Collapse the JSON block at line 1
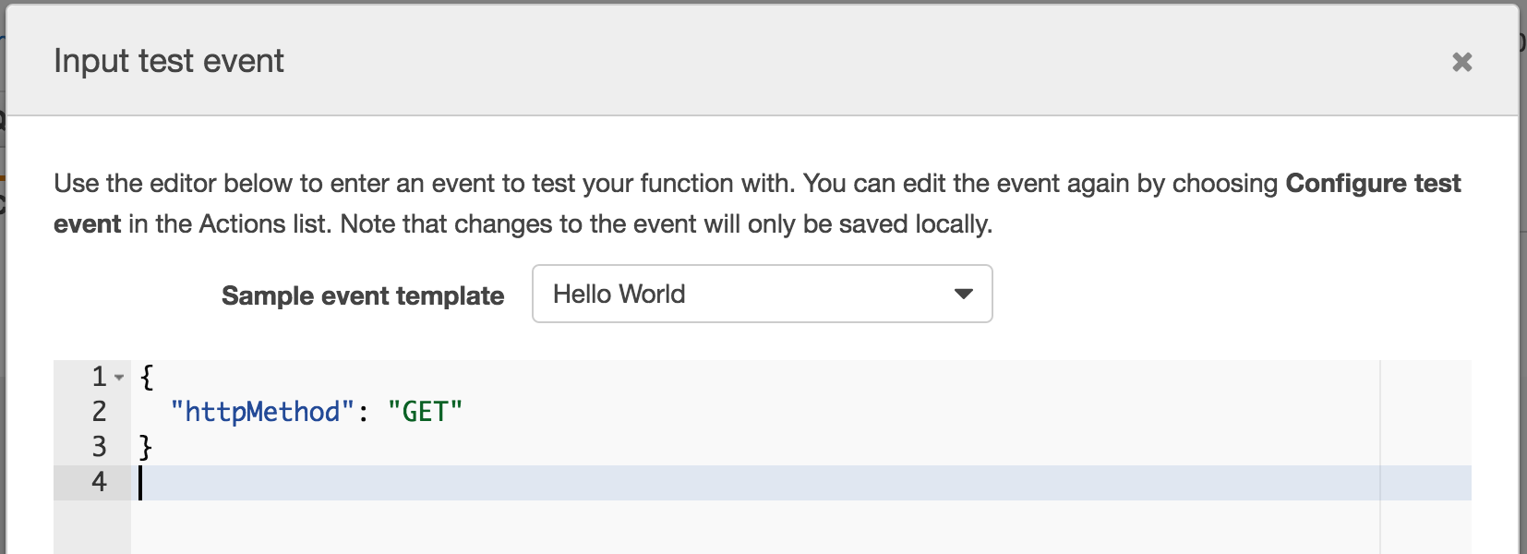This screenshot has height=554, width=1527. click(119, 378)
